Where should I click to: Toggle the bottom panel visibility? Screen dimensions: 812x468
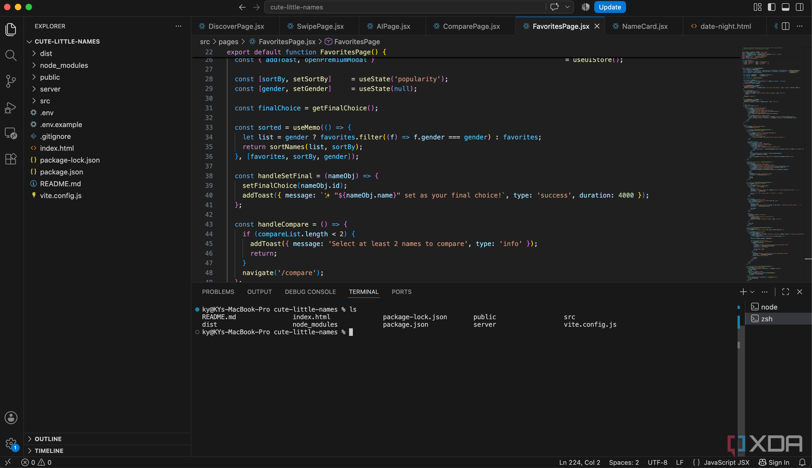(786, 7)
